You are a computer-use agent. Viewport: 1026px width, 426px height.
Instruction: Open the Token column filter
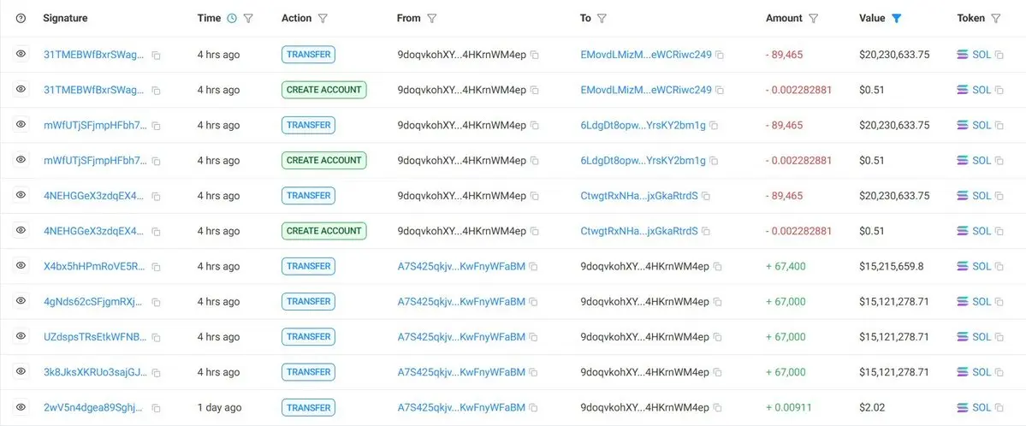[995, 18]
